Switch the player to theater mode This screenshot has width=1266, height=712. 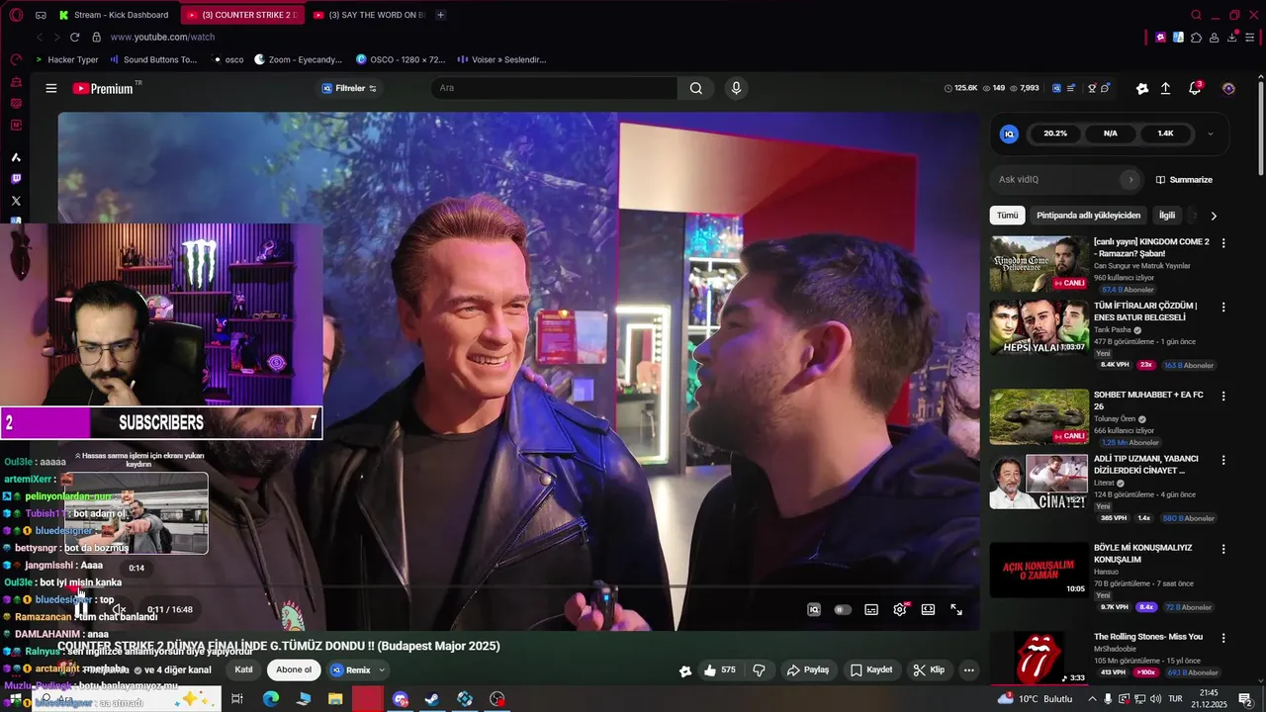[x=928, y=610]
